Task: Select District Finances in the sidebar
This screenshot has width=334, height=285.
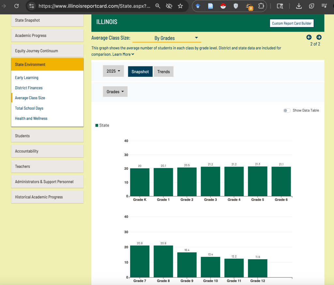Action: 29,88
